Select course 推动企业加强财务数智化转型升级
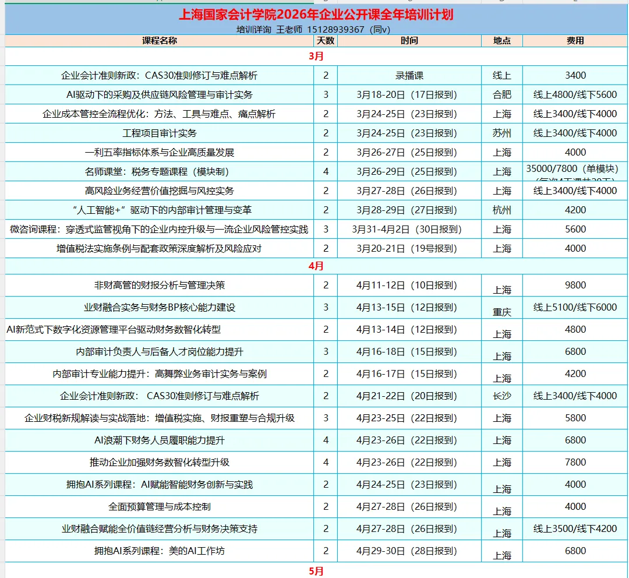Screen dimensions: 629x578 [159, 463]
